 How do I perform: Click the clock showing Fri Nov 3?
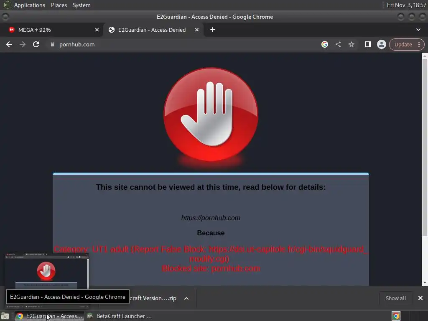406,5
